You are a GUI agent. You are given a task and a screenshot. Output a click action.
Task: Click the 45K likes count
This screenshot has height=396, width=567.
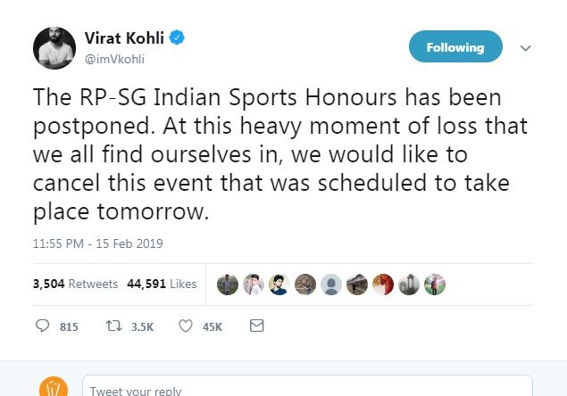pyautogui.click(x=213, y=327)
